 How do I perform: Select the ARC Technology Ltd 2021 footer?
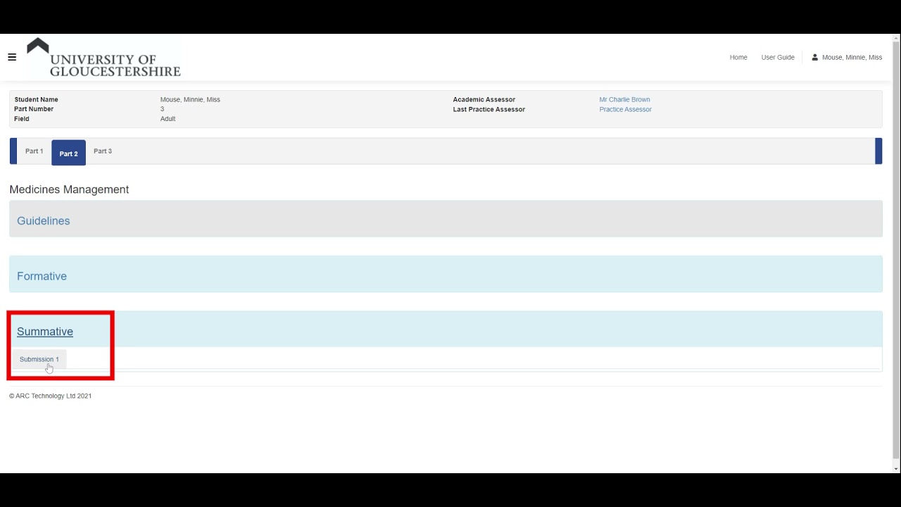coord(51,396)
